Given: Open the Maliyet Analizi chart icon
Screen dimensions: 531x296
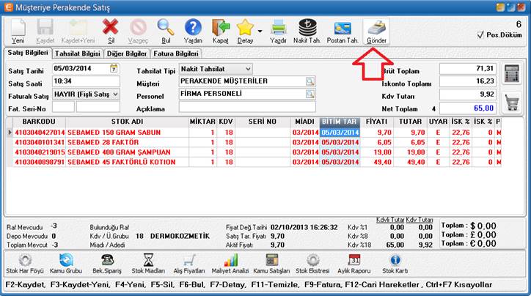Looking at the screenshot, I should (x=231, y=262).
